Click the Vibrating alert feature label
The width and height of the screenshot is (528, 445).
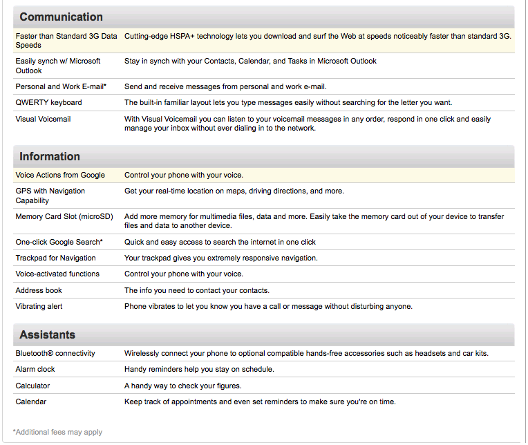click(x=39, y=306)
